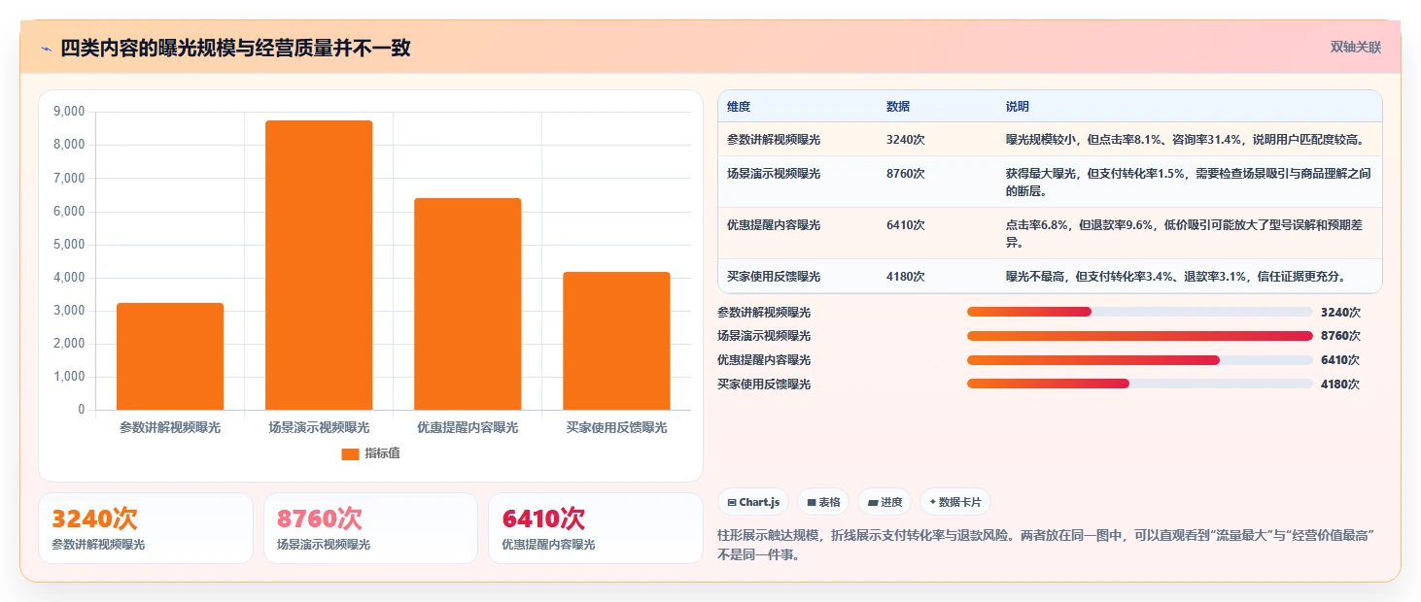This screenshot has width=1421, height=602.
Task: Click table value 4180次
Action: click(x=905, y=277)
